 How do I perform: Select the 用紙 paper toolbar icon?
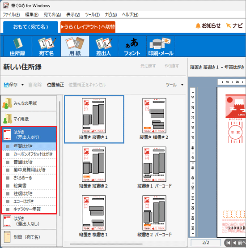point(75,46)
